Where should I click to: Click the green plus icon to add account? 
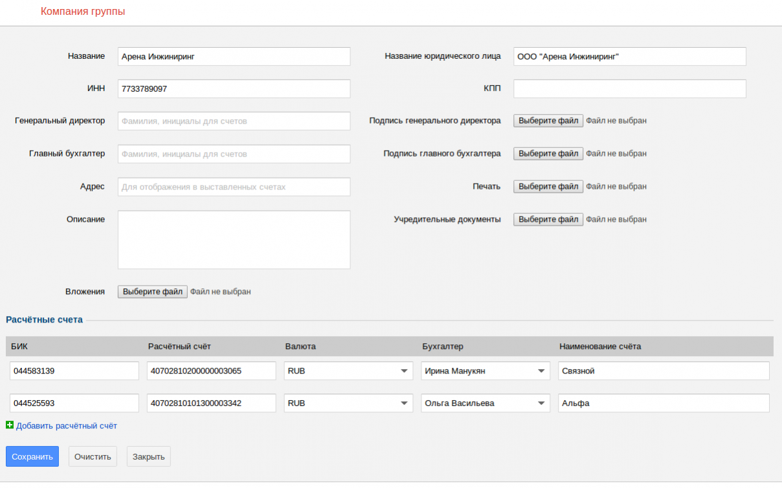pyautogui.click(x=10, y=425)
